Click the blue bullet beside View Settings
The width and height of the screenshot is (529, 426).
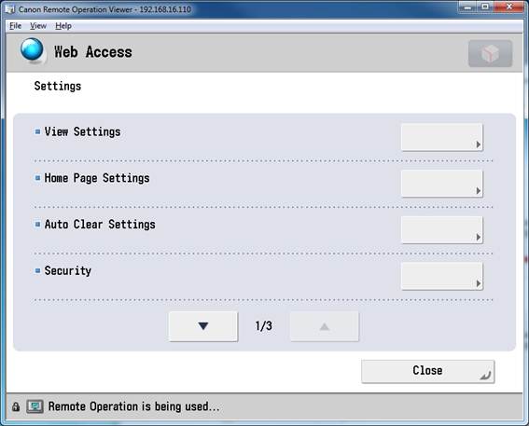[37, 131]
